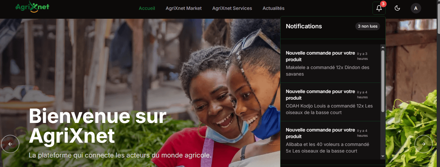Open the ODAH Kodjo Louis order notification
Image resolution: width=440 pixels, height=167 pixels.
(x=331, y=102)
